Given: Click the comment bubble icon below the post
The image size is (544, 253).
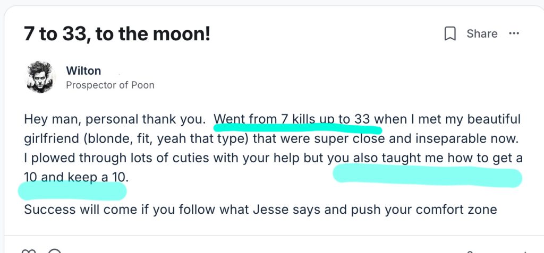Looking at the screenshot, I should pos(55,251).
